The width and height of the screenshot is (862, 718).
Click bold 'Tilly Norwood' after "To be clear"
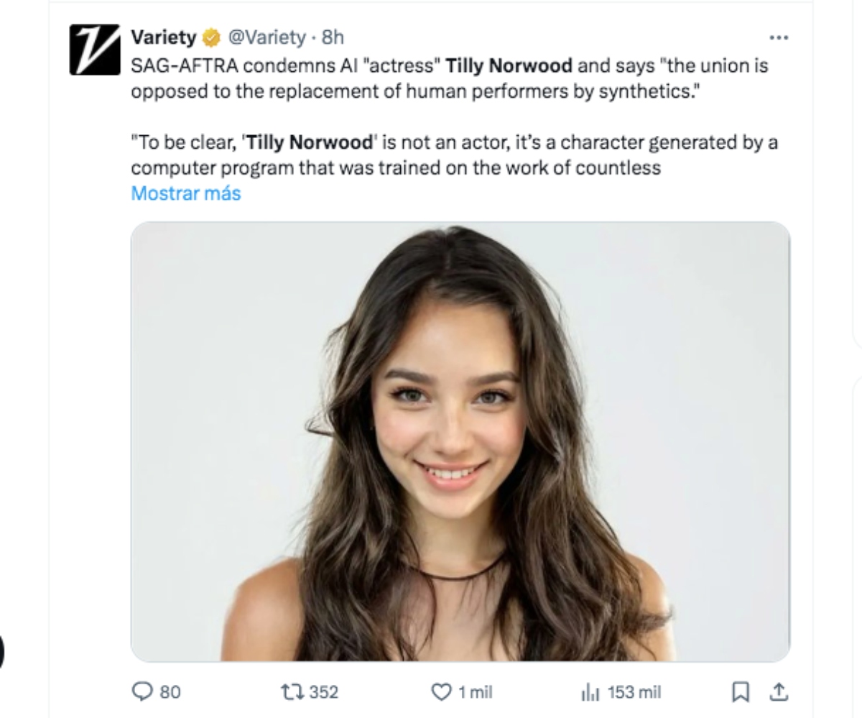[x=310, y=142]
